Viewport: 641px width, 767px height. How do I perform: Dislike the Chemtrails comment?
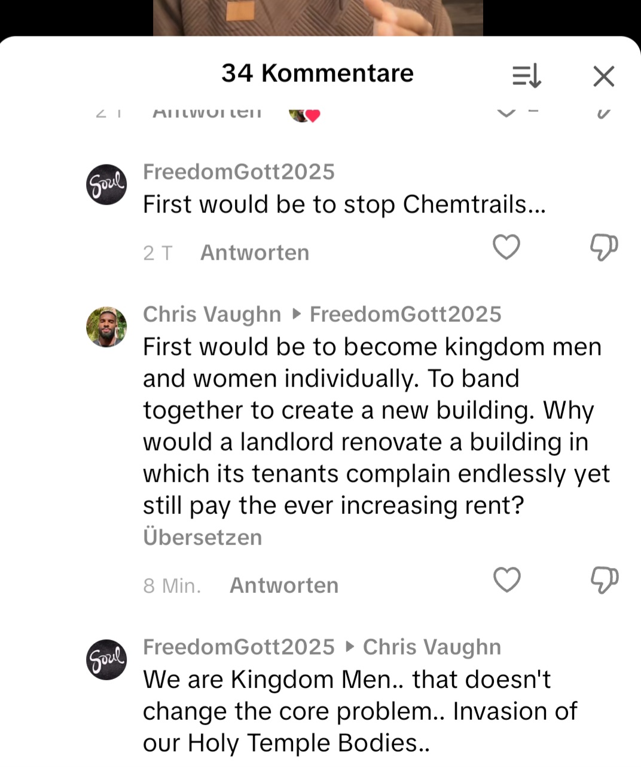[603, 247]
